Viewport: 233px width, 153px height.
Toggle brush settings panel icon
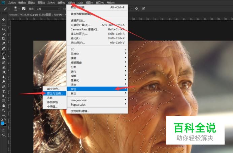tap(24, 9)
